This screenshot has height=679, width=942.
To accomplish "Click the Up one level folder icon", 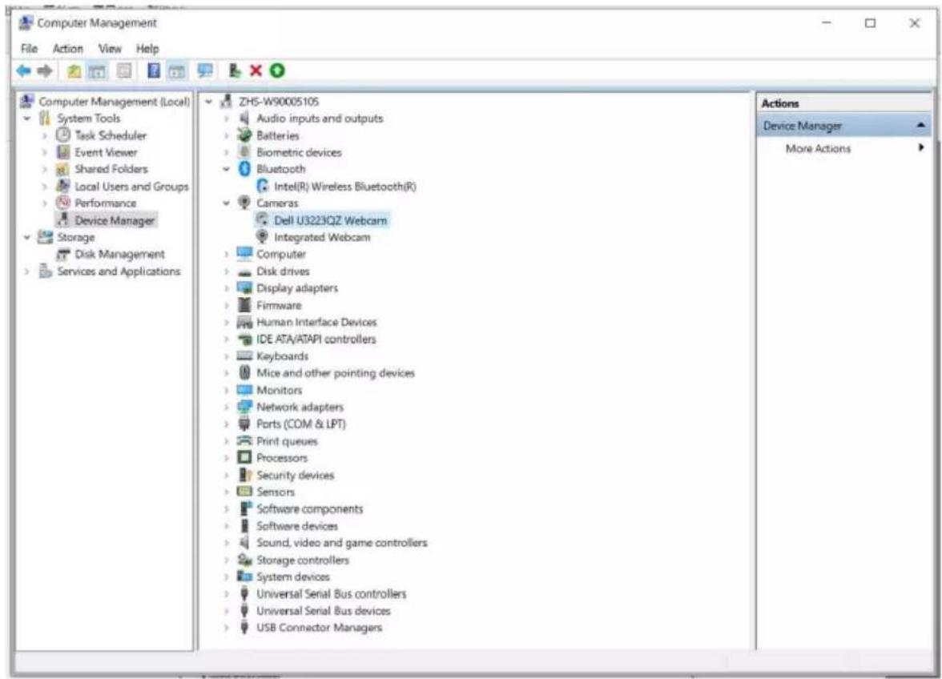I will [x=74, y=70].
